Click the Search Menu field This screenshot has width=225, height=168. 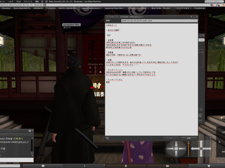(x=214, y=1)
